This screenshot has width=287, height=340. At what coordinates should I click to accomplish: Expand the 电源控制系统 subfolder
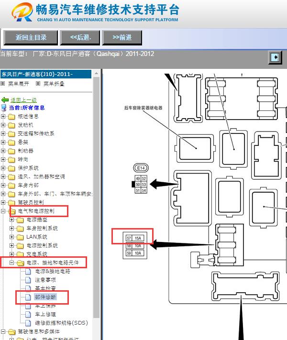11,245
